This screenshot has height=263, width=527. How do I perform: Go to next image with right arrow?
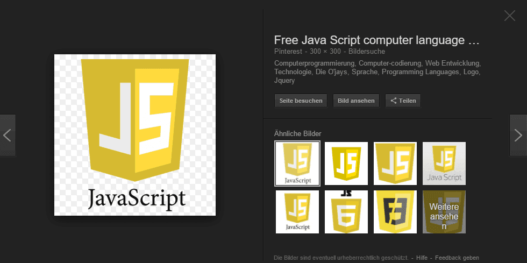pyautogui.click(x=518, y=135)
